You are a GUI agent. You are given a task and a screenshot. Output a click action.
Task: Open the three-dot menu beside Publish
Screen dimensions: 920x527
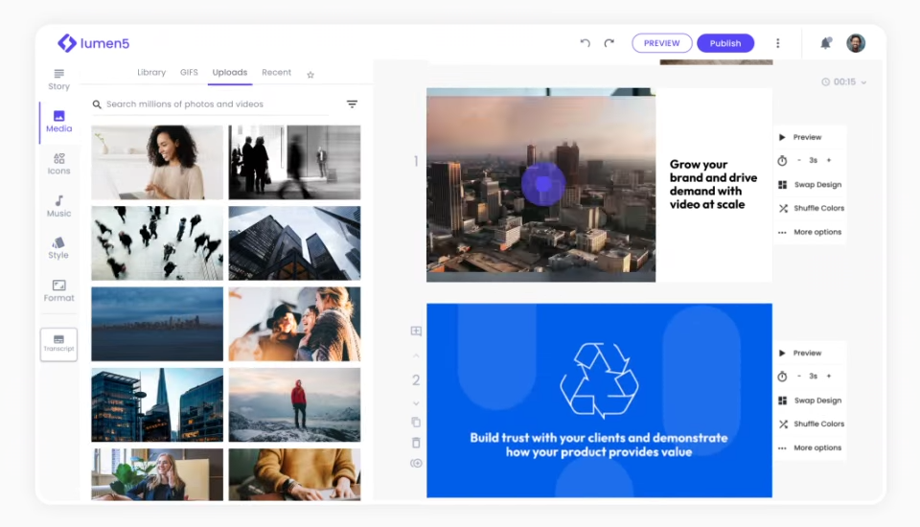click(x=778, y=43)
